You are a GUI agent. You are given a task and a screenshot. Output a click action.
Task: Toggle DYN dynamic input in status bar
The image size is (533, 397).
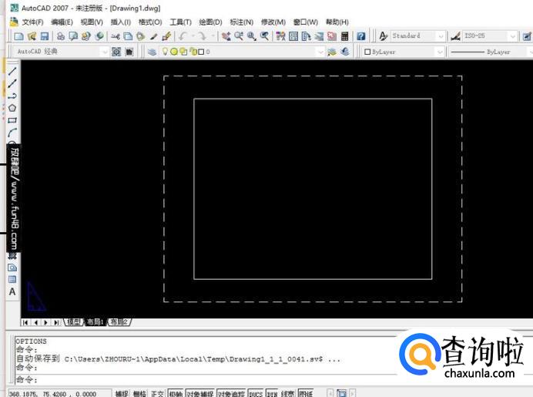pos(272,393)
